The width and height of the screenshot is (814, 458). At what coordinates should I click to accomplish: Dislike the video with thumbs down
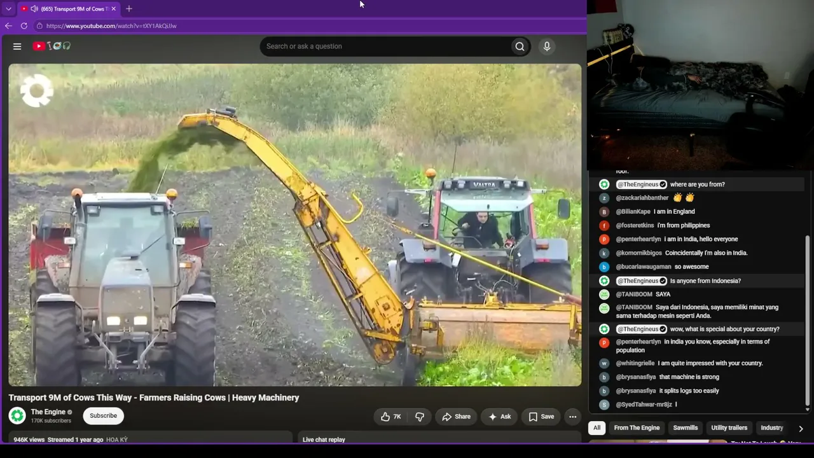[x=420, y=417]
